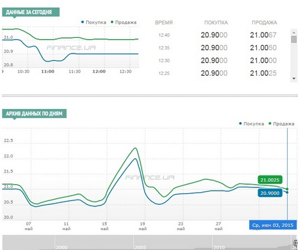Image resolution: width=300 pixels, height=250 pixels.
Task: Select the Данные за сегодня tab header
Action: pos(31,12)
